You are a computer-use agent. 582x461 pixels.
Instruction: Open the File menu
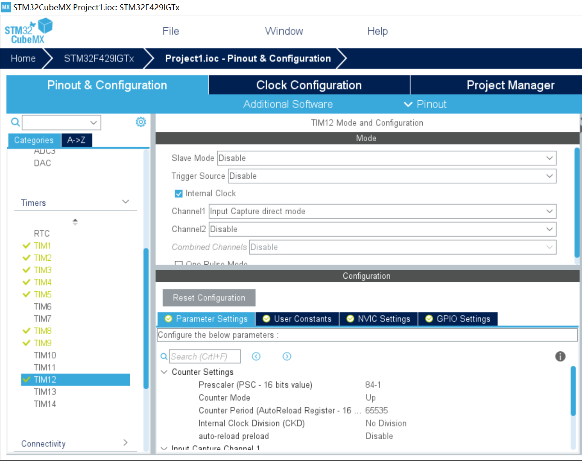[171, 31]
